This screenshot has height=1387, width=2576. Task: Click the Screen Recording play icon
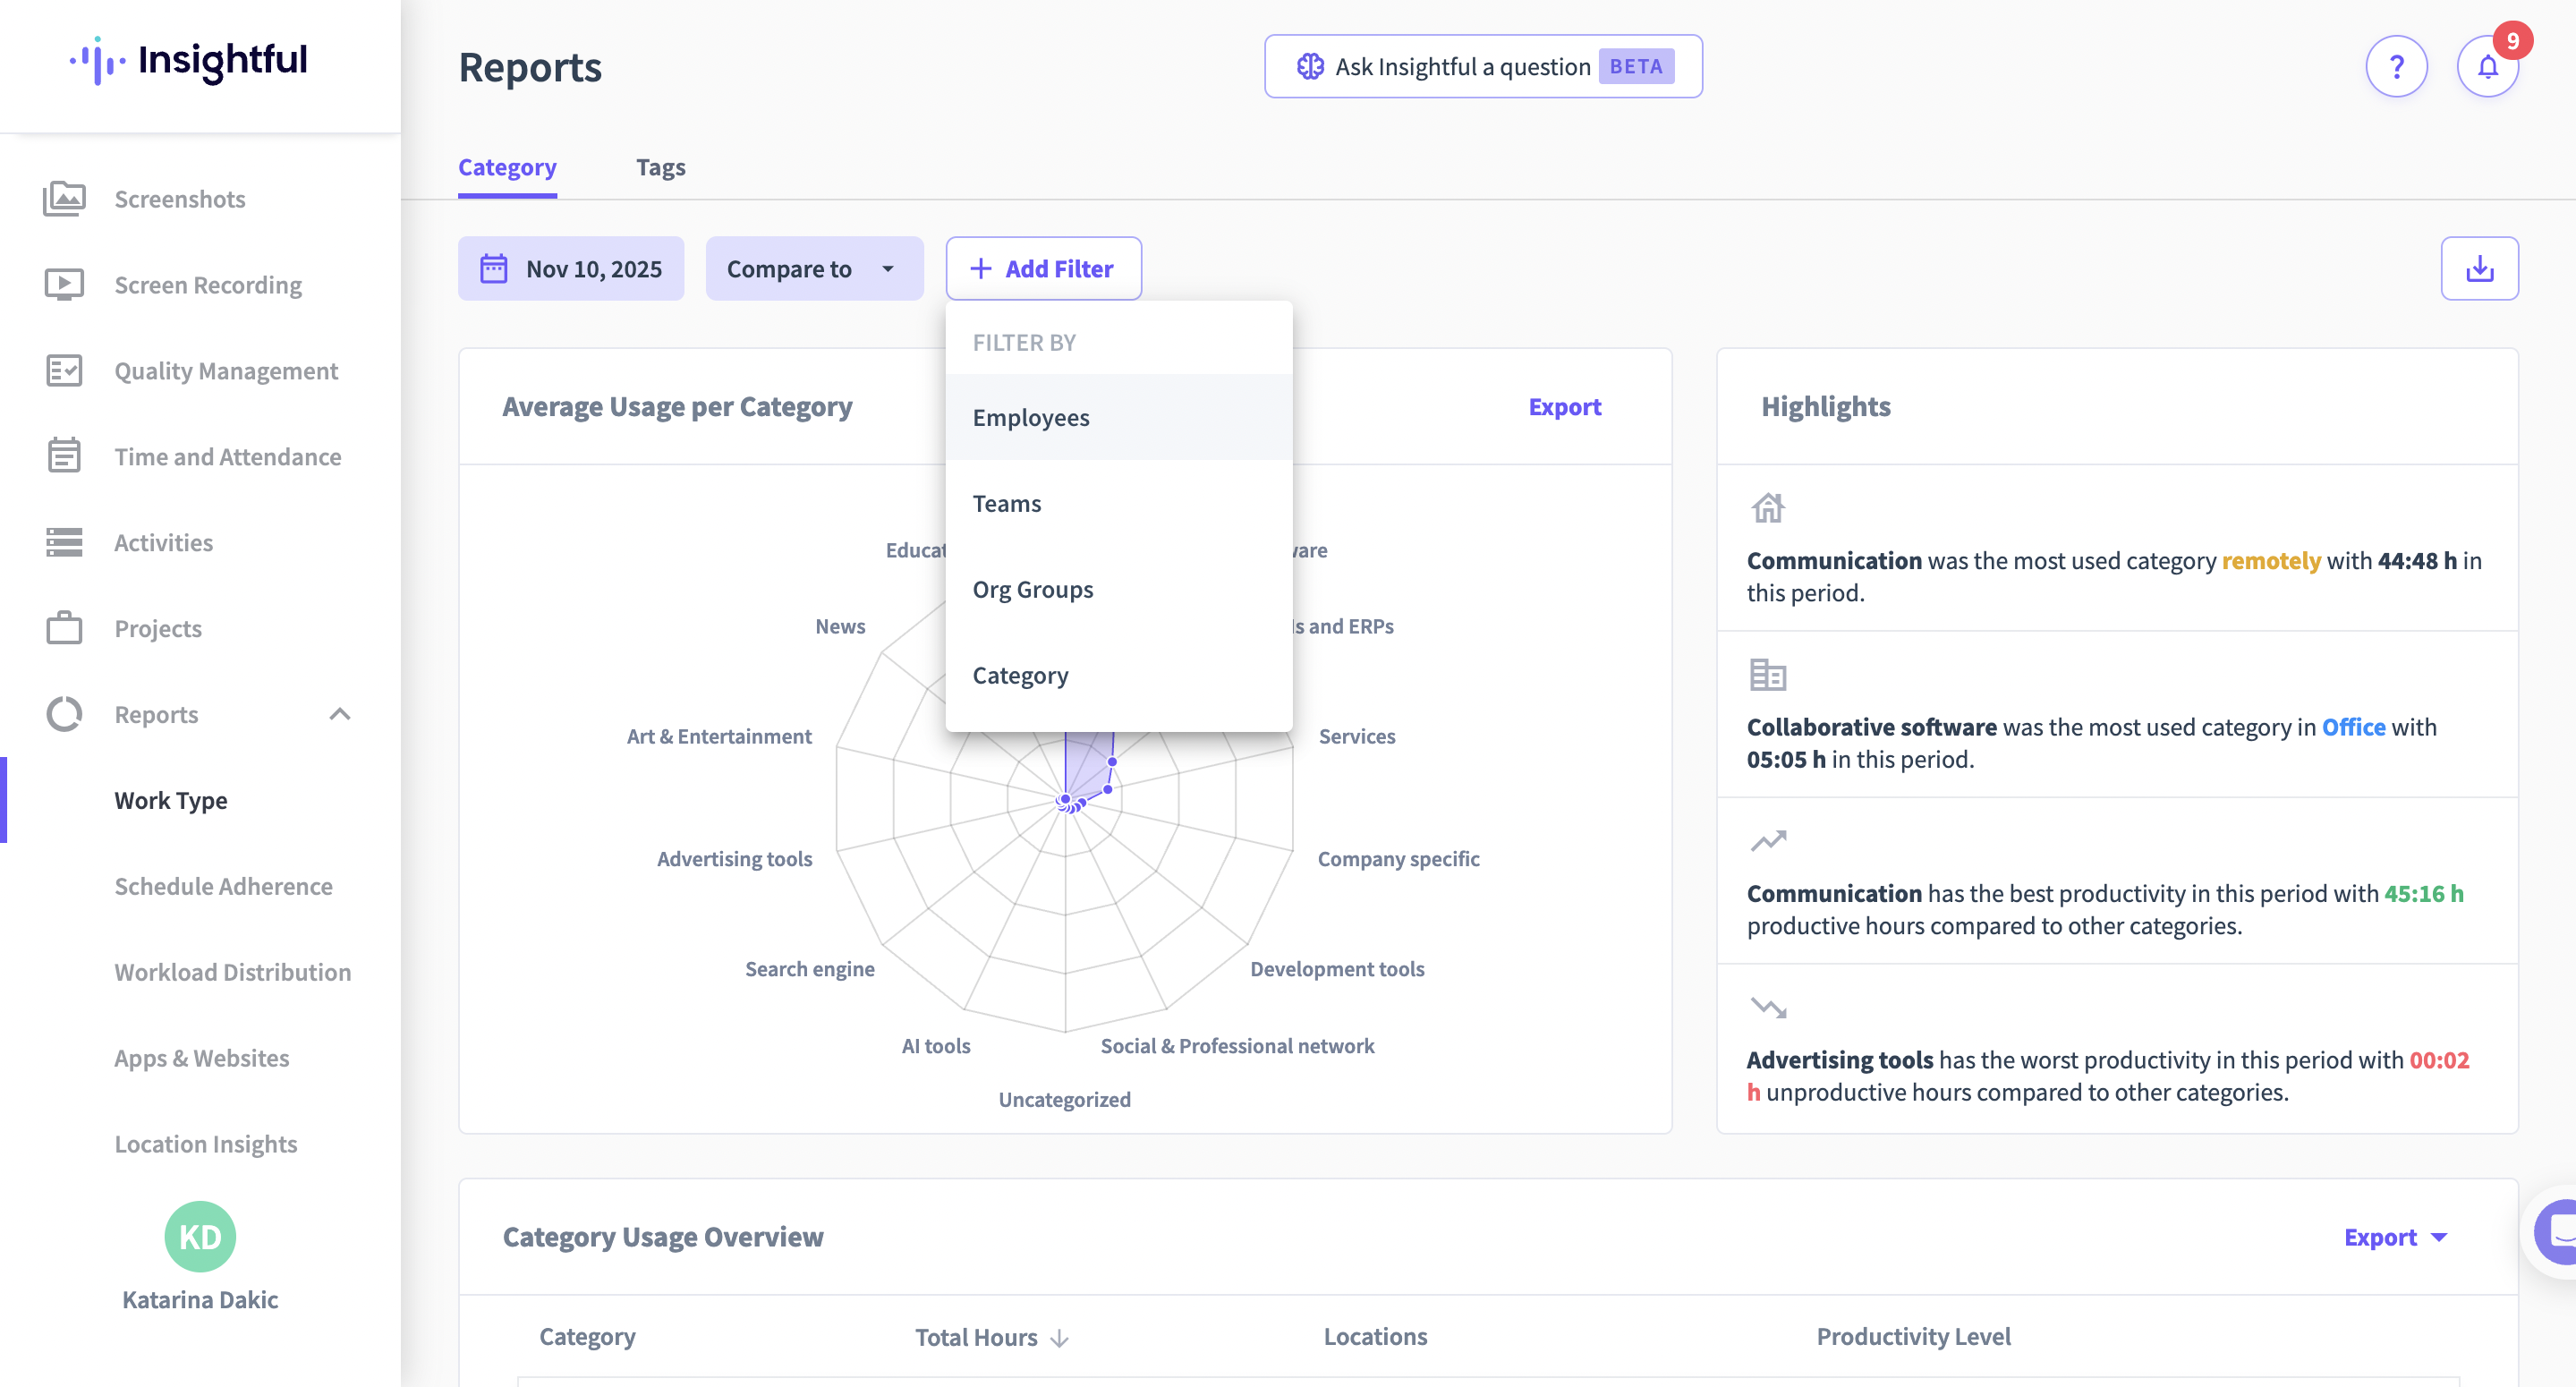pos(64,285)
